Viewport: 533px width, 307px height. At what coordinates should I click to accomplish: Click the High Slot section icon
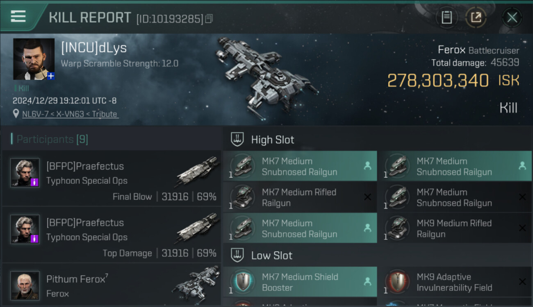click(237, 140)
